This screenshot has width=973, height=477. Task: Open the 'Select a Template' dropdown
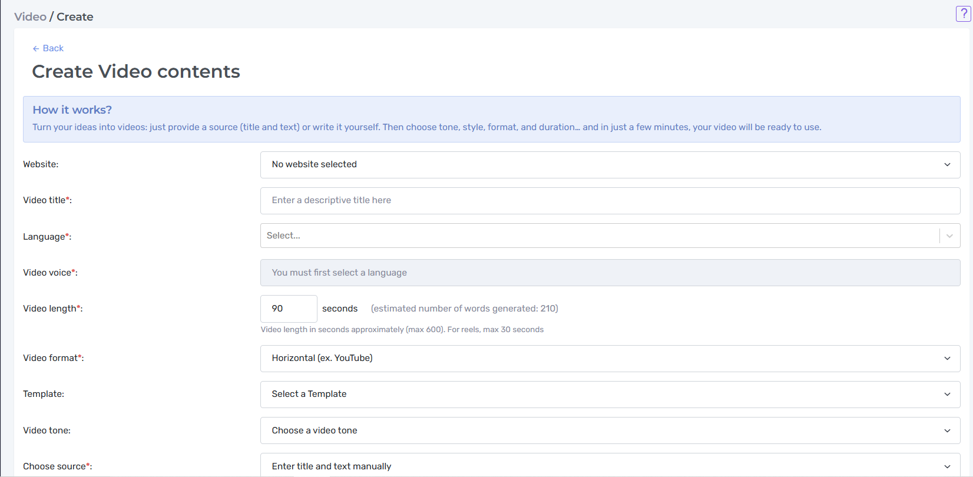[x=610, y=395]
